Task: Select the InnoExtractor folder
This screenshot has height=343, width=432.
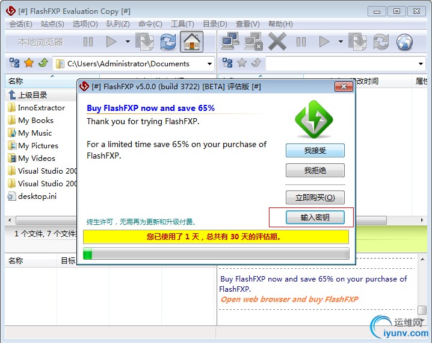Action: (x=36, y=108)
